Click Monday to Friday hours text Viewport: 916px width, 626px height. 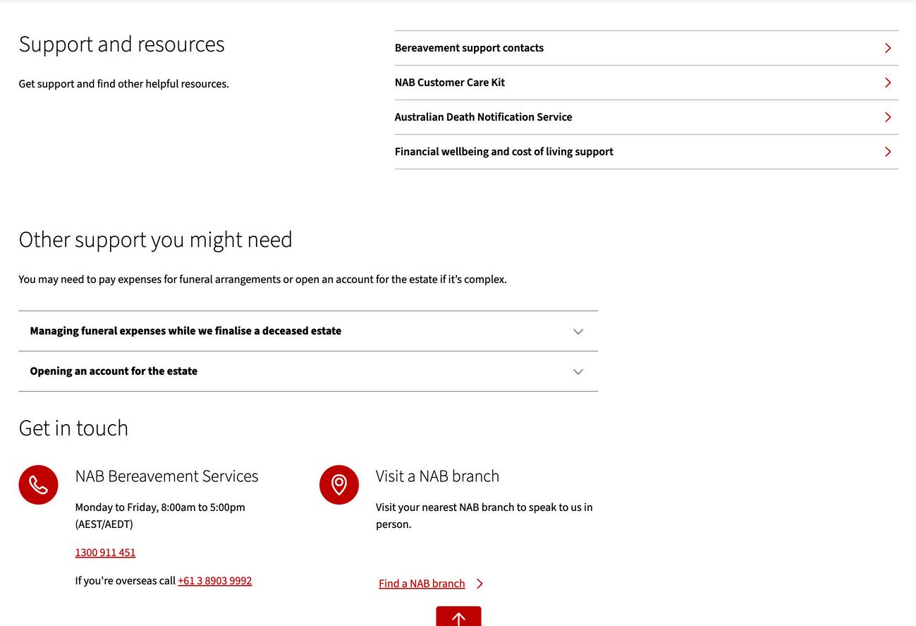[x=160, y=516]
